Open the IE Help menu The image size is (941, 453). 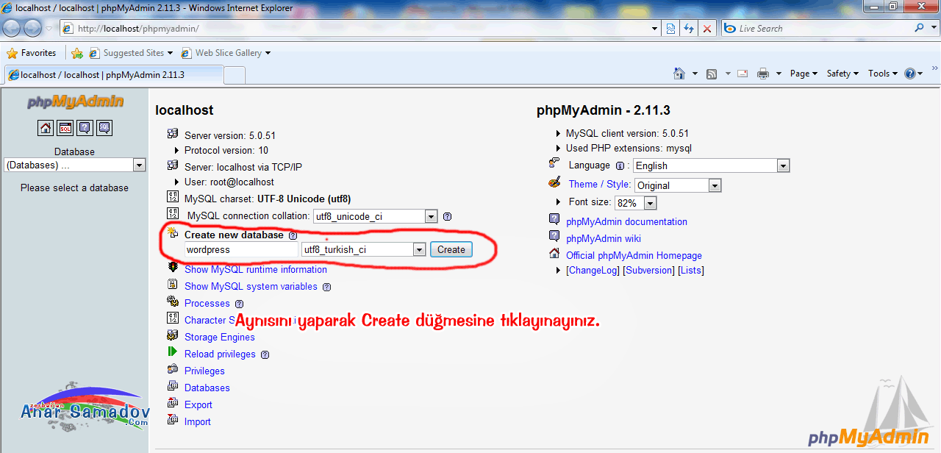[x=914, y=74]
